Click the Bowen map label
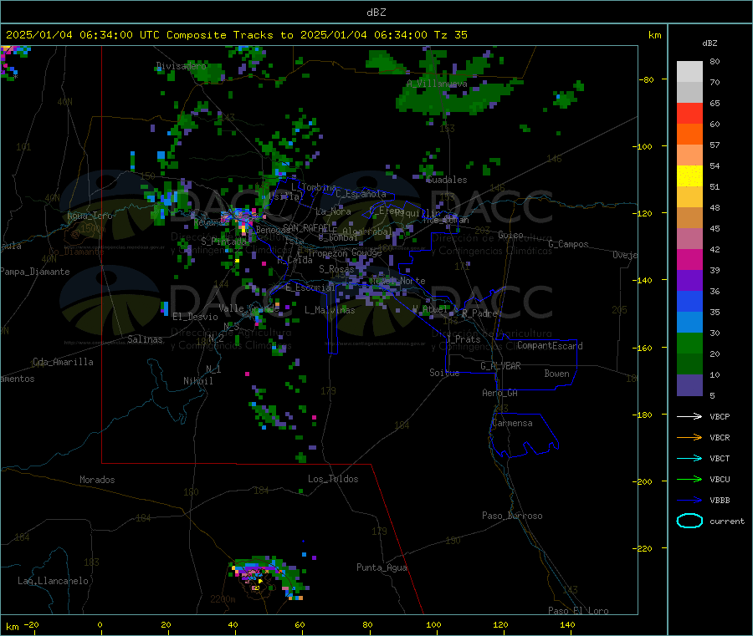 pos(556,374)
